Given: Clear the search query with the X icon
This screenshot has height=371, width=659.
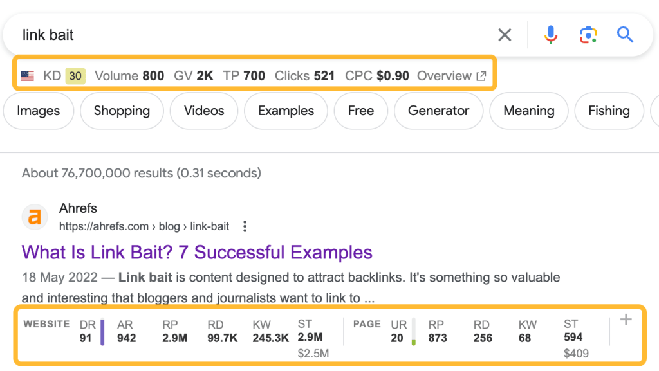Looking at the screenshot, I should pos(505,35).
